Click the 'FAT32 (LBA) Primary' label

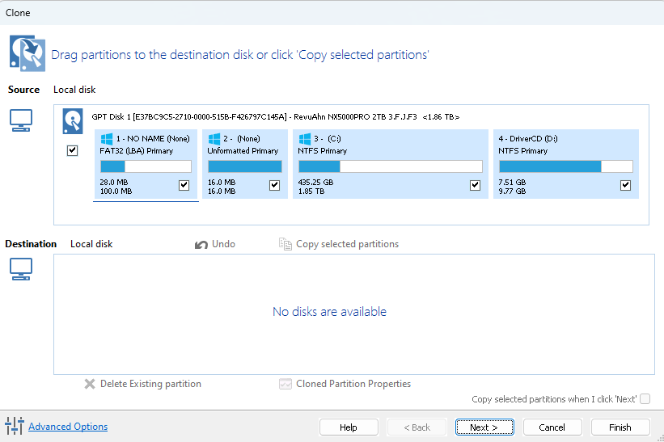pos(137,151)
